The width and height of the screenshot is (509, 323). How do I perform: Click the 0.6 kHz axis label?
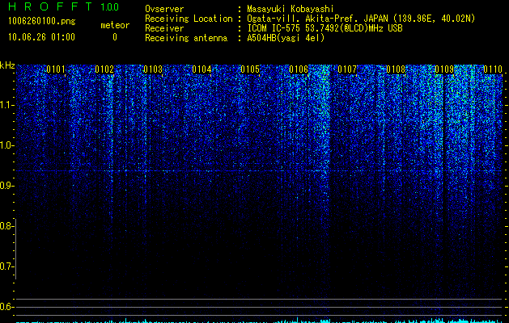point(7,307)
